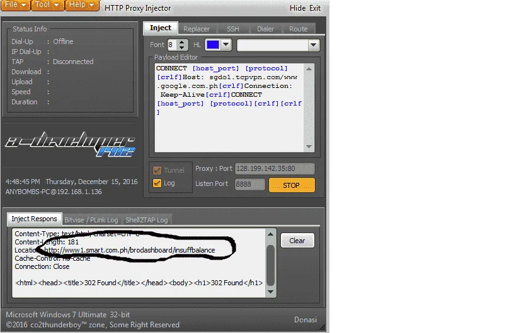
Task: Increase font size with up arrow
Action: [182, 42]
